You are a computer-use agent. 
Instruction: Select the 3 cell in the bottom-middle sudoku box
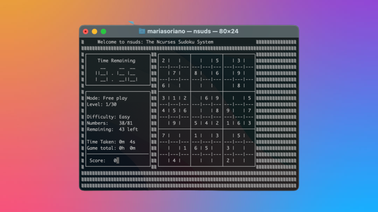click(x=217, y=135)
